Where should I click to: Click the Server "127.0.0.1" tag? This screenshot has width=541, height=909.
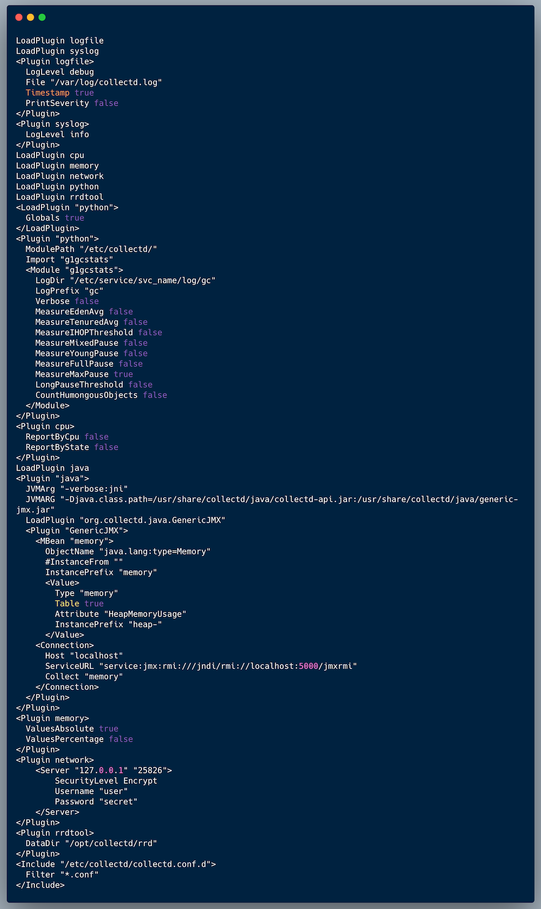click(104, 771)
